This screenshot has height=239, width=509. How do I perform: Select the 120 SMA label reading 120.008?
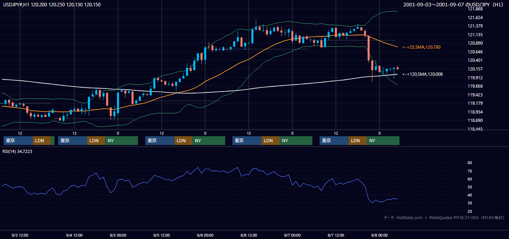pyautogui.click(x=423, y=74)
